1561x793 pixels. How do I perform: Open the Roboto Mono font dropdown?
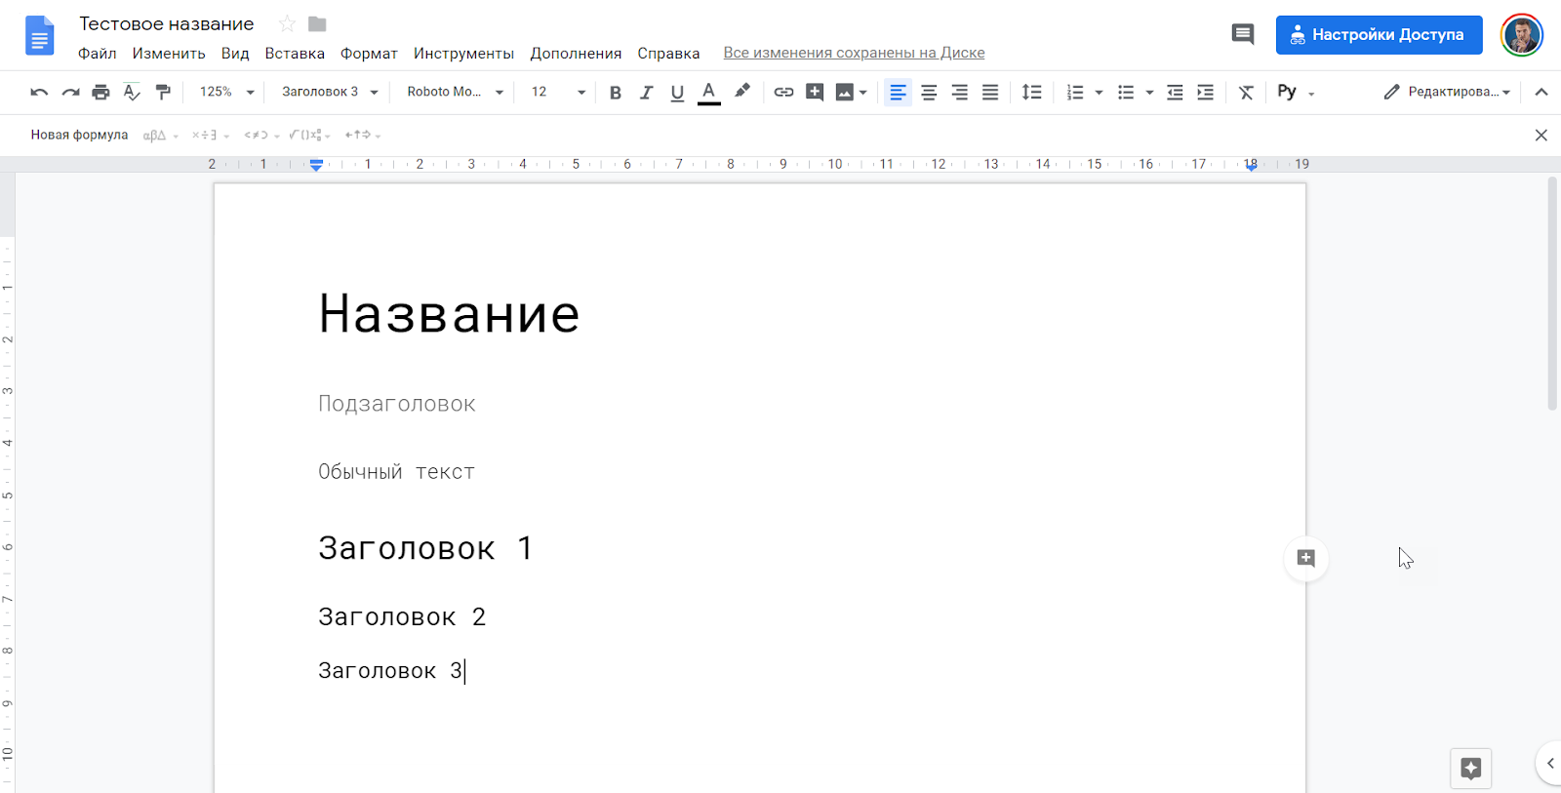coord(456,92)
